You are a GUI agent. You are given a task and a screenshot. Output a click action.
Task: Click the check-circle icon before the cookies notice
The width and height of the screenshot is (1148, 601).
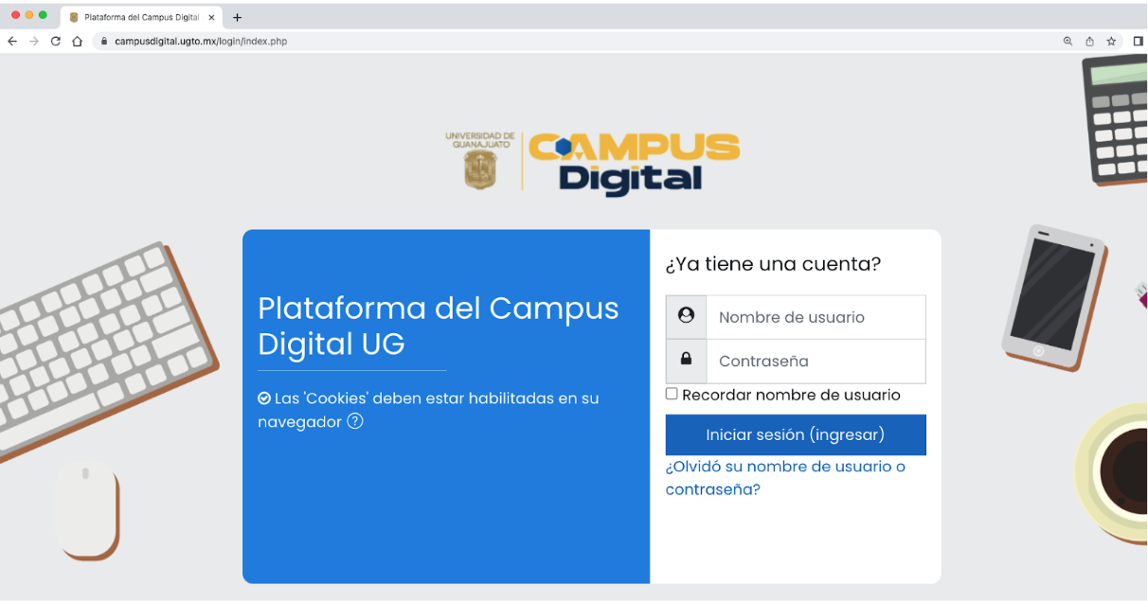[x=264, y=398]
